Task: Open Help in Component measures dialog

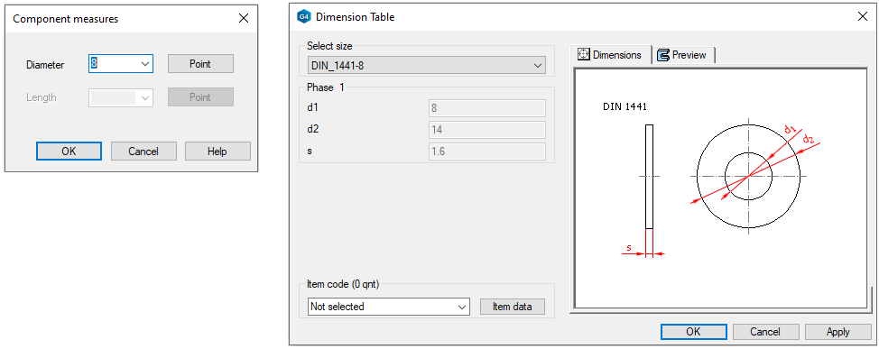Action: tap(217, 152)
